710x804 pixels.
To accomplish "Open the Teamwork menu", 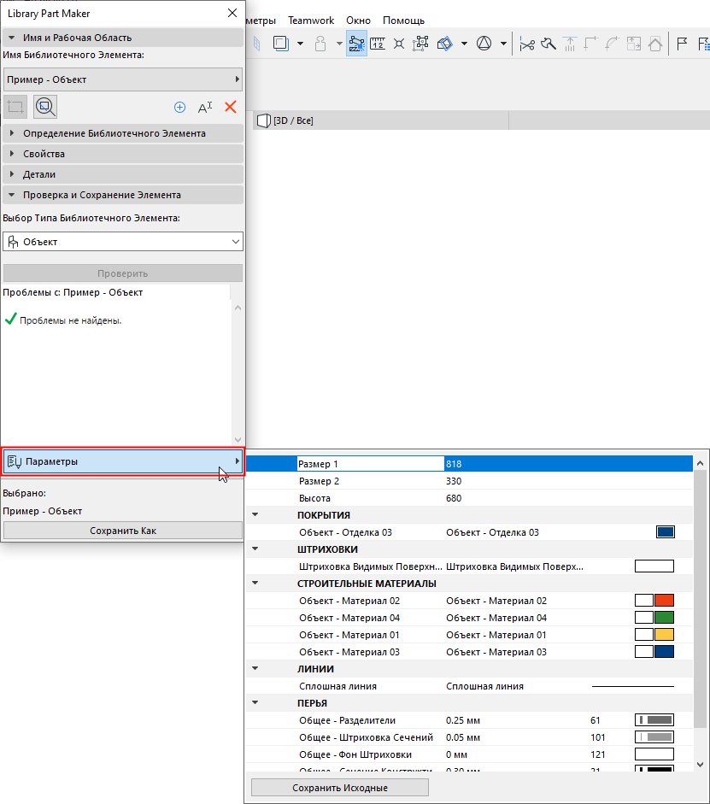I will [x=310, y=21].
